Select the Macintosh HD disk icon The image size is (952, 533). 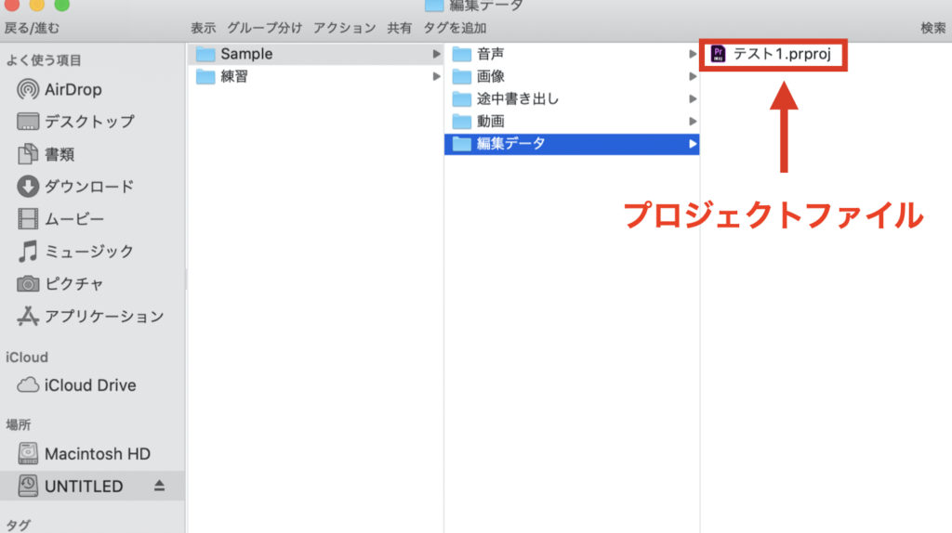[27, 453]
